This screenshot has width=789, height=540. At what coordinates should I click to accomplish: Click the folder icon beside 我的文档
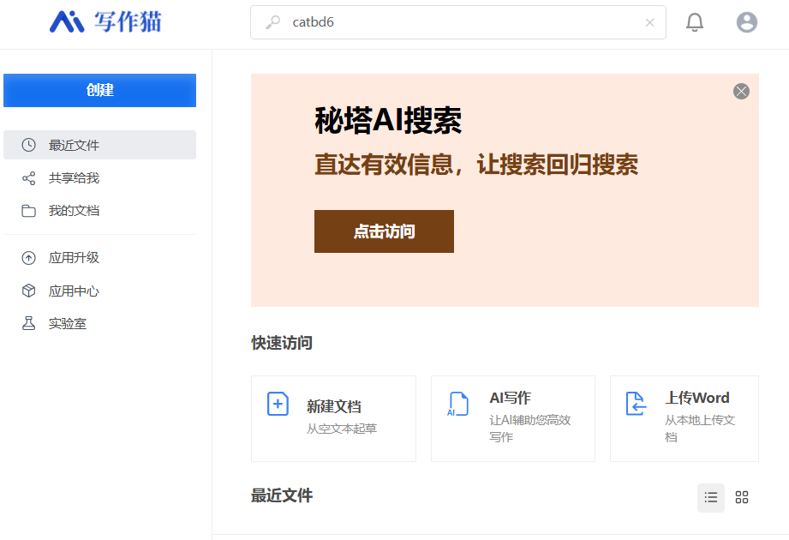click(x=28, y=211)
